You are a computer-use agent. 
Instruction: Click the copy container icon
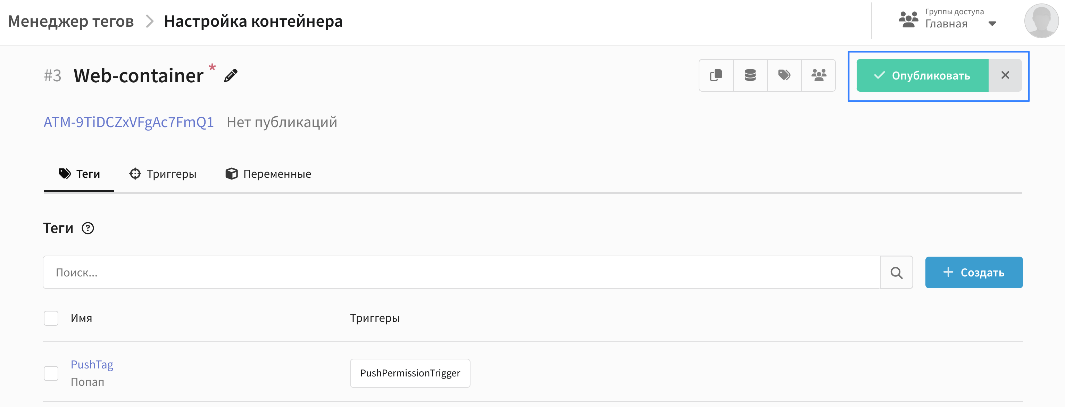coord(716,75)
